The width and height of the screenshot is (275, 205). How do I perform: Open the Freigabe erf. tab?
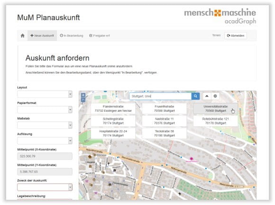coord(100,36)
